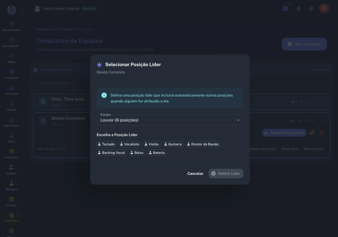Image resolution: width=338 pixels, height=237 pixels.
Task: Click the Cancelar button
Action: [x=195, y=174]
